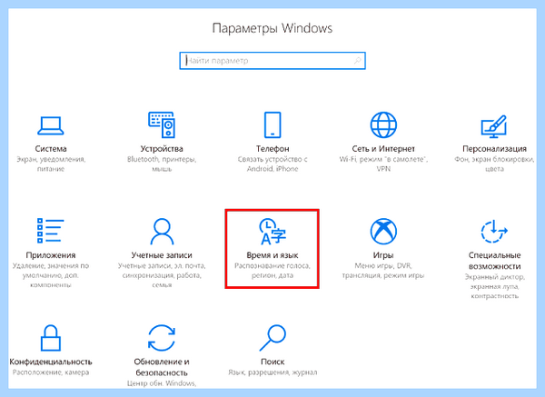Click the 'Специальные возможности' title
This screenshot has height=397, width=545.
pos(494,261)
